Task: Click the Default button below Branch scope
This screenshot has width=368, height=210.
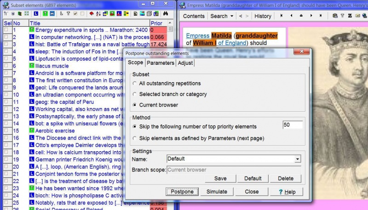Action: coord(253,178)
